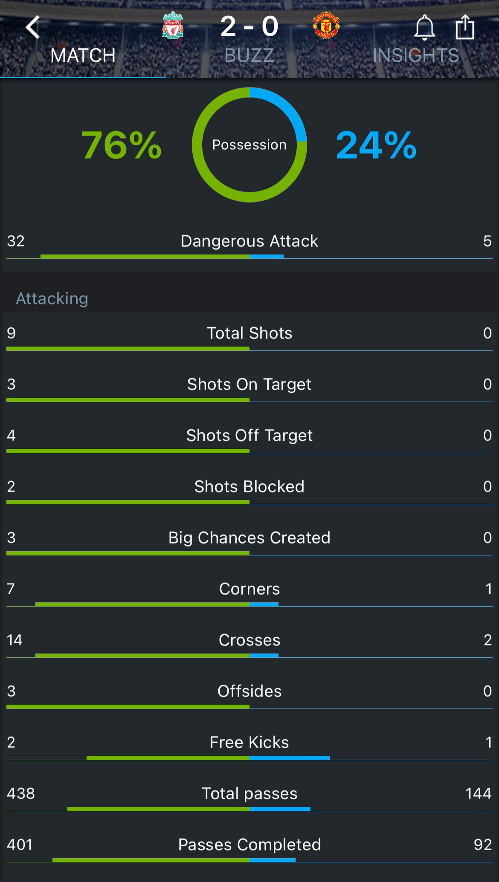Viewport: 499px width, 882px height.
Task: Tap the 76% possession figure
Action: coord(122,145)
